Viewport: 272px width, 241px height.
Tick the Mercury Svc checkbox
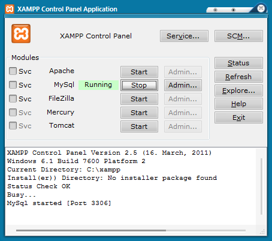[13, 112]
